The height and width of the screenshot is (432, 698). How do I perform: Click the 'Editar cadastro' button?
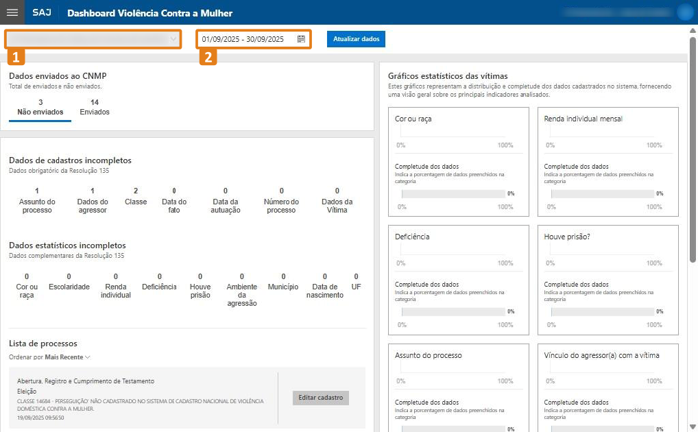[x=320, y=398]
